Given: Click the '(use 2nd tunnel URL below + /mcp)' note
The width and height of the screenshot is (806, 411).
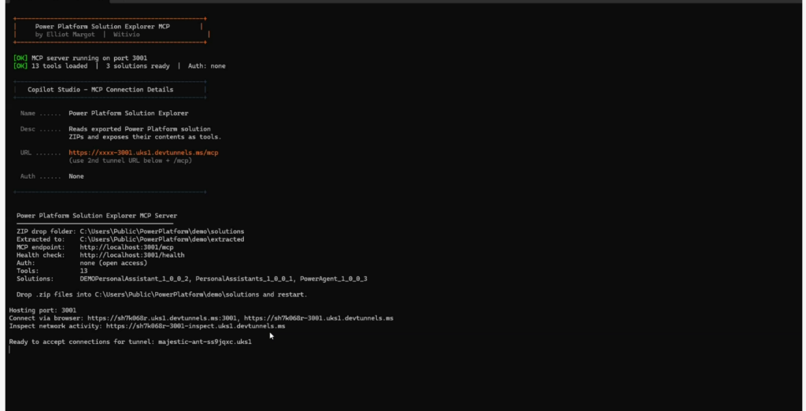Looking at the screenshot, I should [x=131, y=161].
